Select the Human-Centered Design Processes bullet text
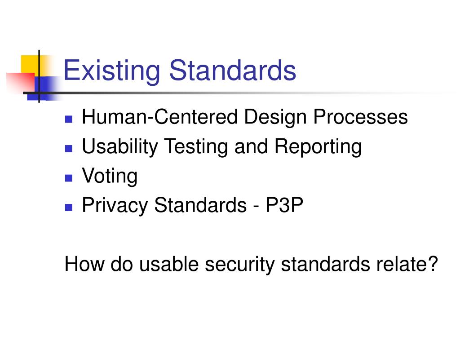Image resolution: width=460 pixels, height=345 pixels. coord(245,117)
